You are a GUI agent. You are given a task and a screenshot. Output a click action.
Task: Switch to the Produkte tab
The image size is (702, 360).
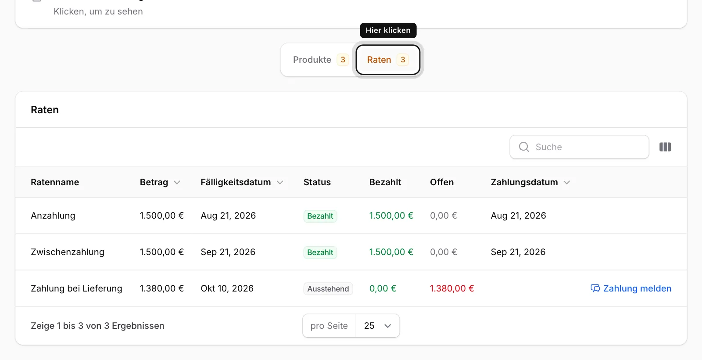pyautogui.click(x=320, y=60)
